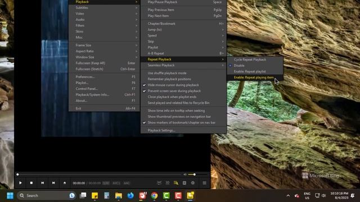Click the previous track button
This screenshot has height=202, width=360.
point(43,183)
